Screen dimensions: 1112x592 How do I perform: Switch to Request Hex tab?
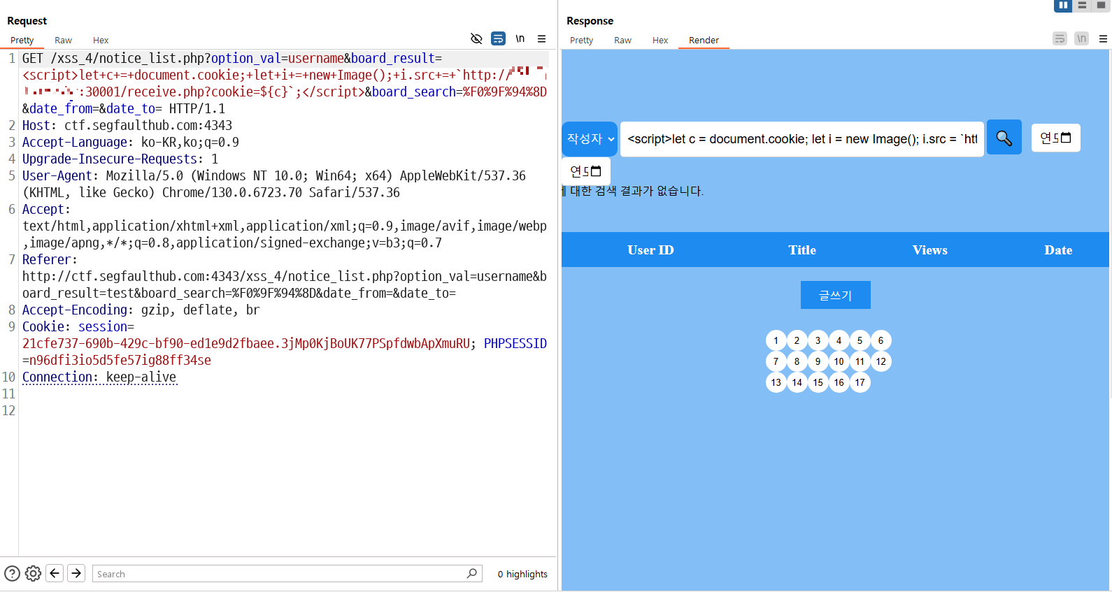coord(101,40)
